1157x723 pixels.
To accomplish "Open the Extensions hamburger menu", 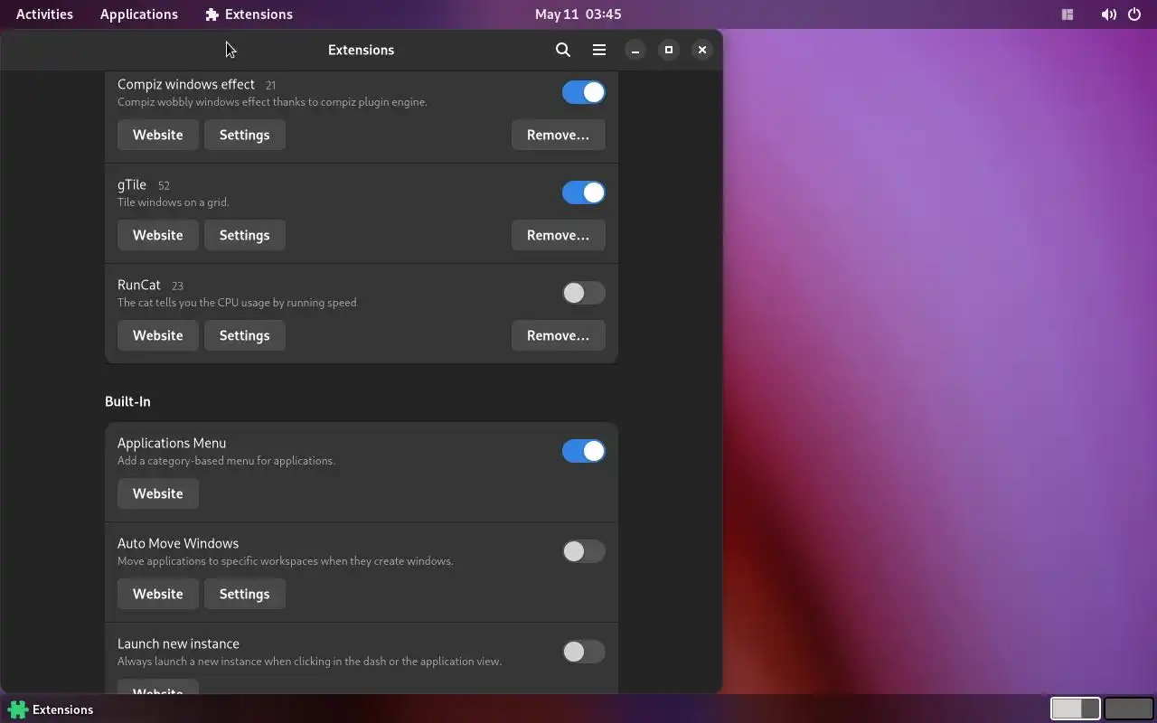I will tap(599, 50).
